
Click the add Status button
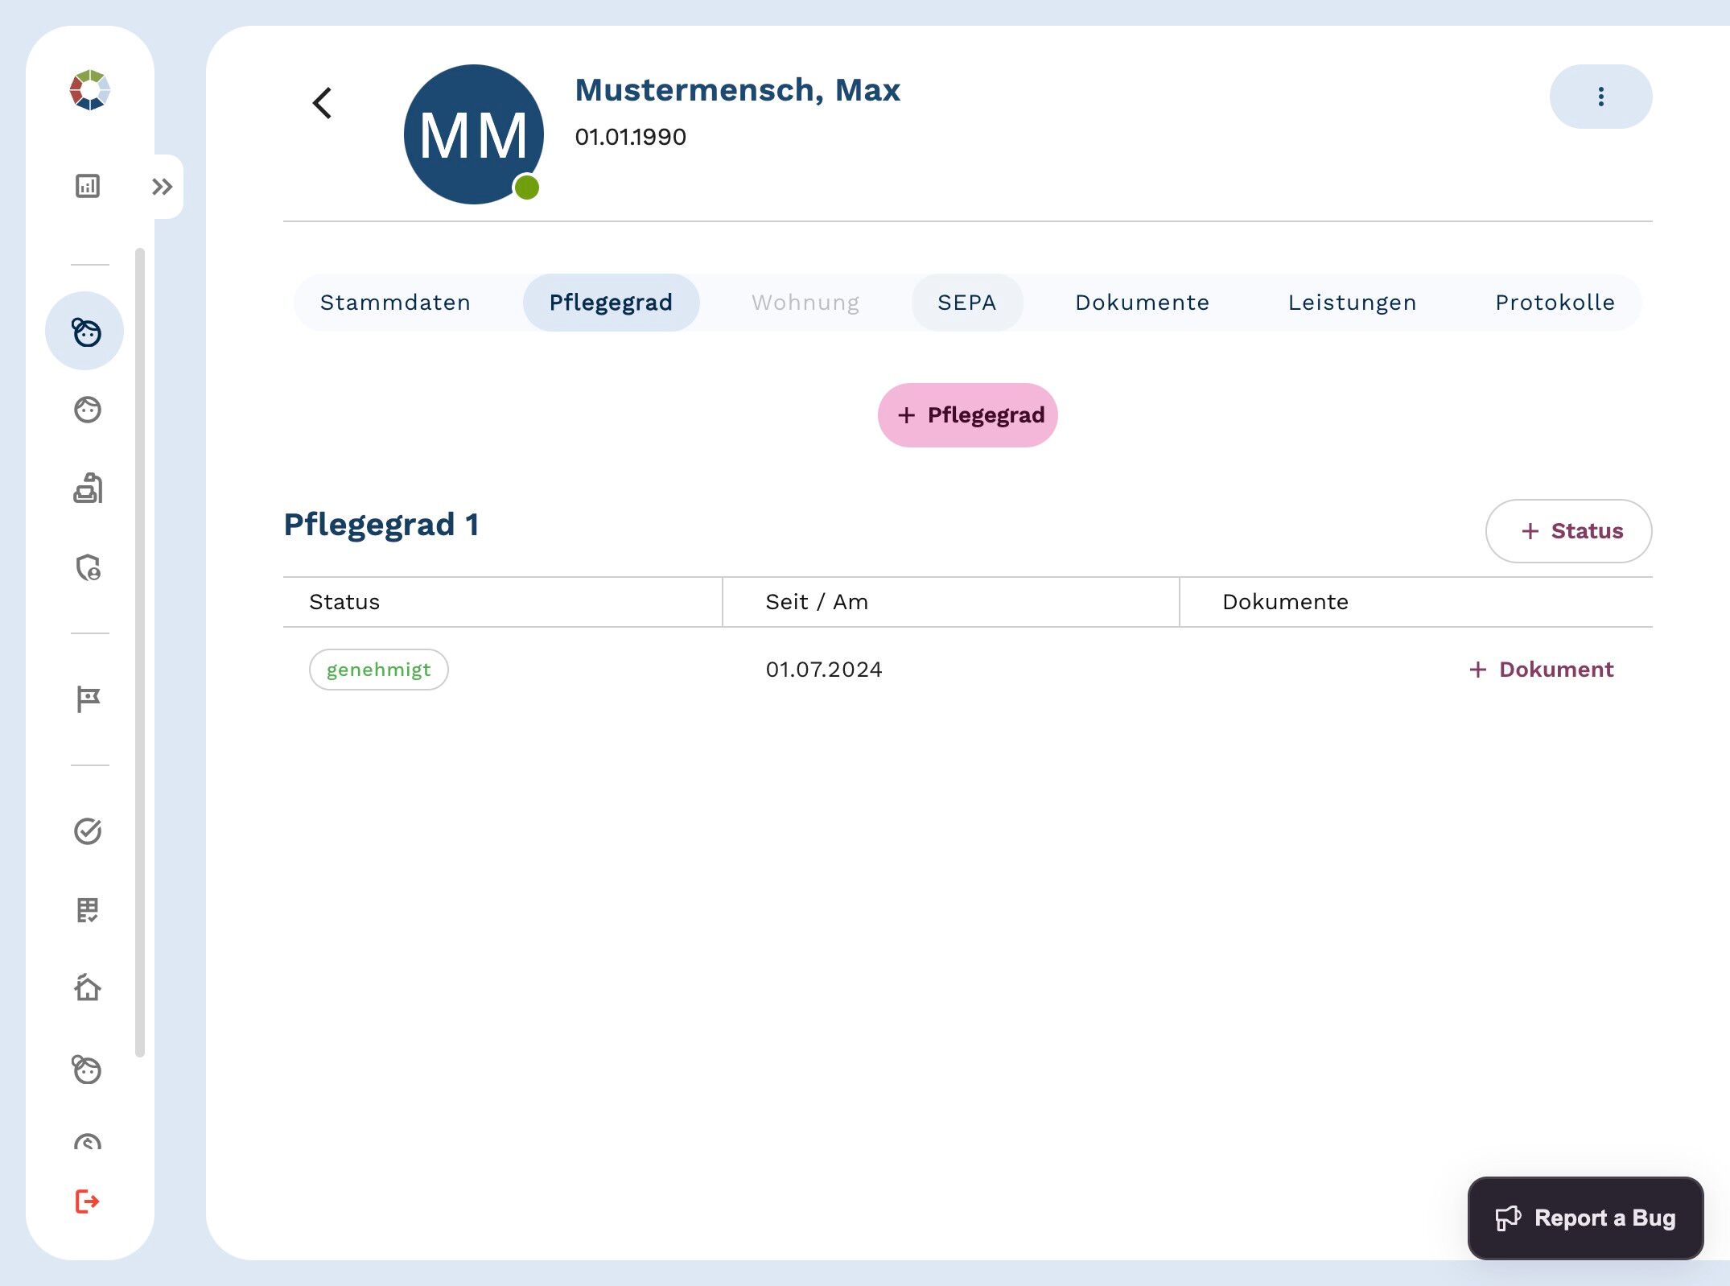[x=1568, y=531]
